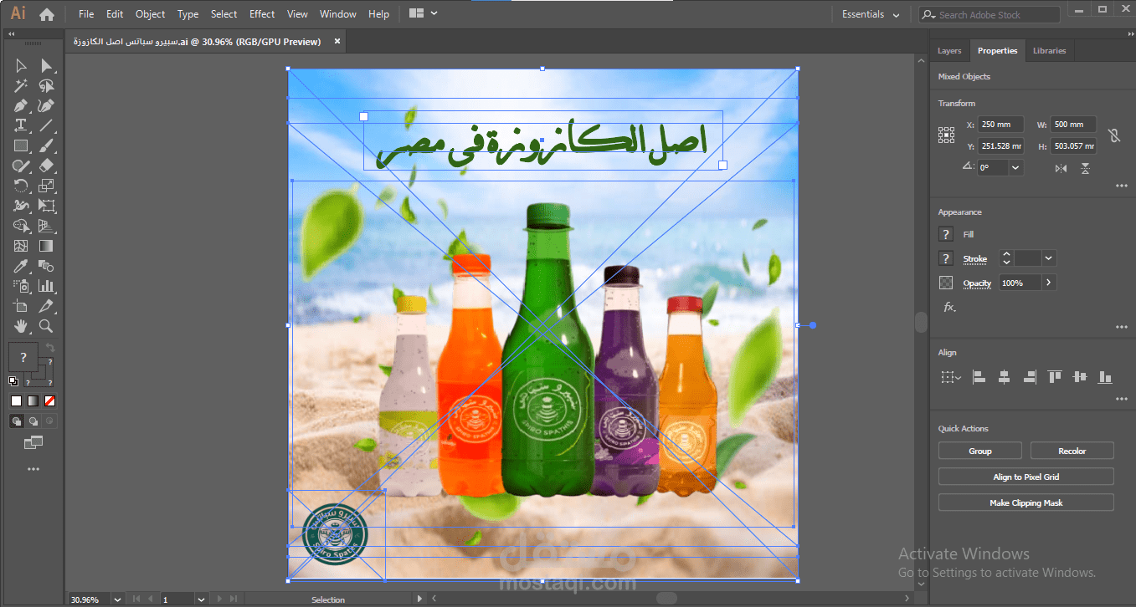The width and height of the screenshot is (1136, 607).
Task: Choose the Shape Builder tool
Action: click(21, 226)
